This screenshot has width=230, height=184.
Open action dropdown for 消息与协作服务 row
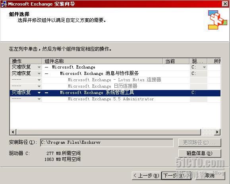39,74
